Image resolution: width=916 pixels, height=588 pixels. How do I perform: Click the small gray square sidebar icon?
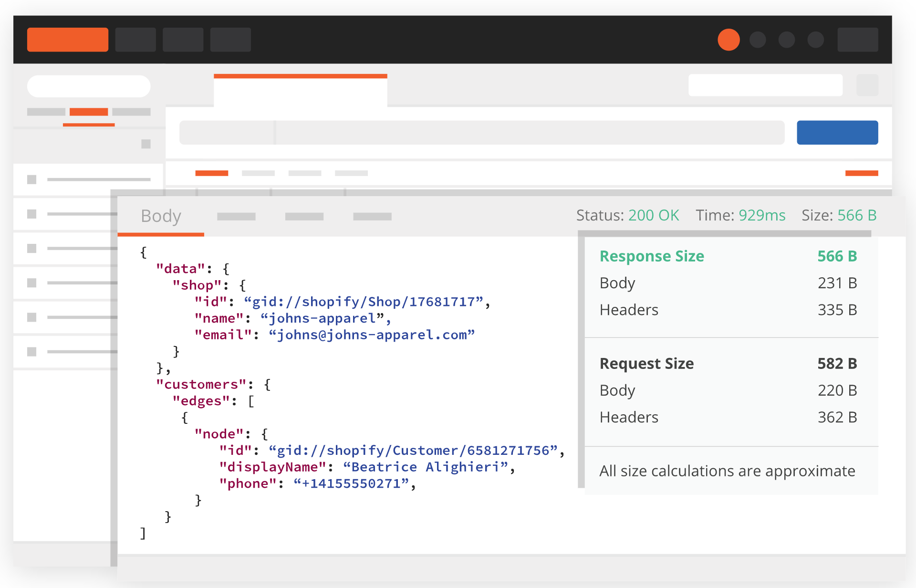pos(146,144)
